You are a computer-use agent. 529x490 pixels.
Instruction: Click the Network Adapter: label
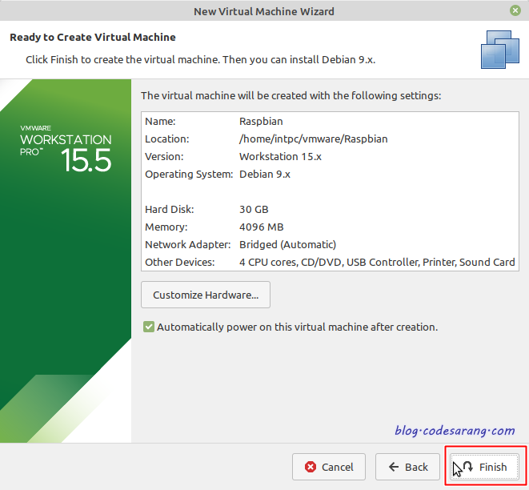(188, 244)
